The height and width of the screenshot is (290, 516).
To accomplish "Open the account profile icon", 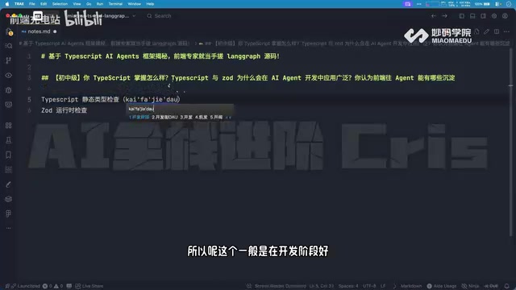I will click(506, 16).
